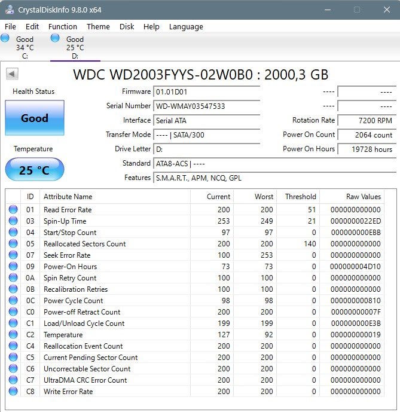Click status orb for Start/Stop Count
Image resolution: width=400 pixels, height=412 pixels.
(13, 232)
